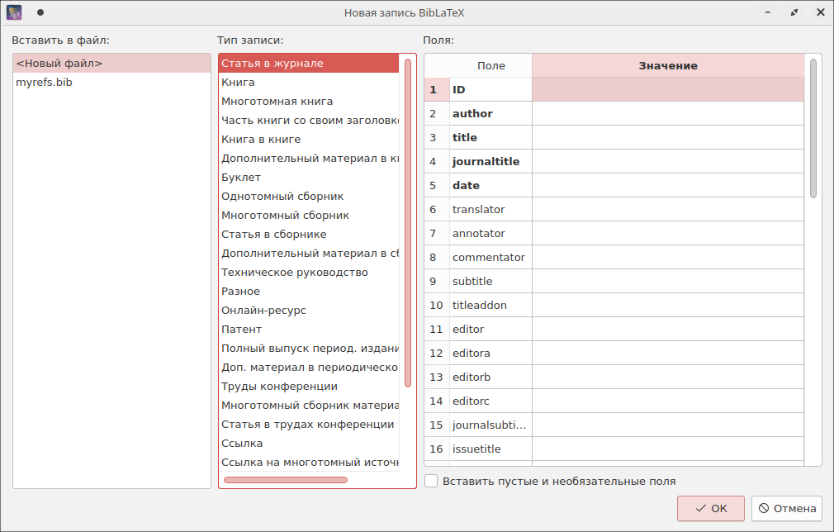Click the value cell for author
The width and height of the screenshot is (834, 532).
tap(668, 113)
